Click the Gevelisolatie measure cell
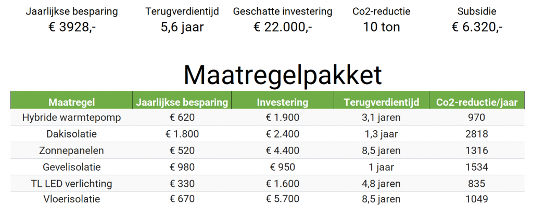533x207 pixels. [x=71, y=167]
